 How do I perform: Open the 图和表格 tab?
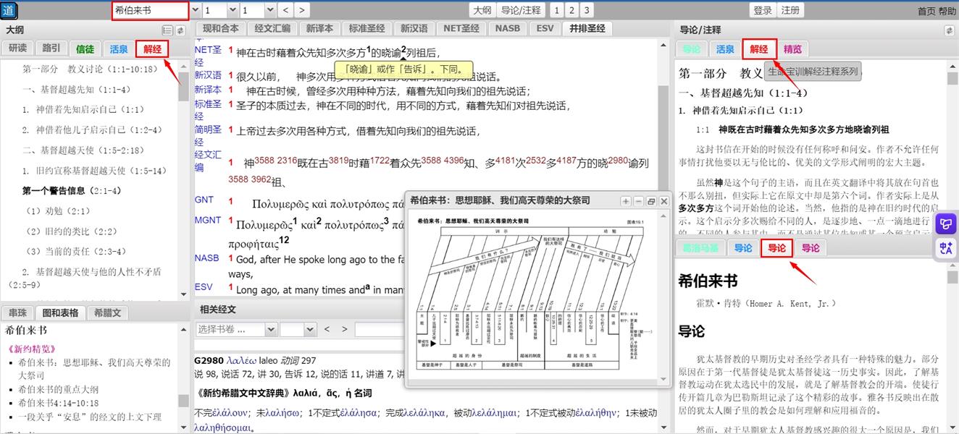[60, 312]
